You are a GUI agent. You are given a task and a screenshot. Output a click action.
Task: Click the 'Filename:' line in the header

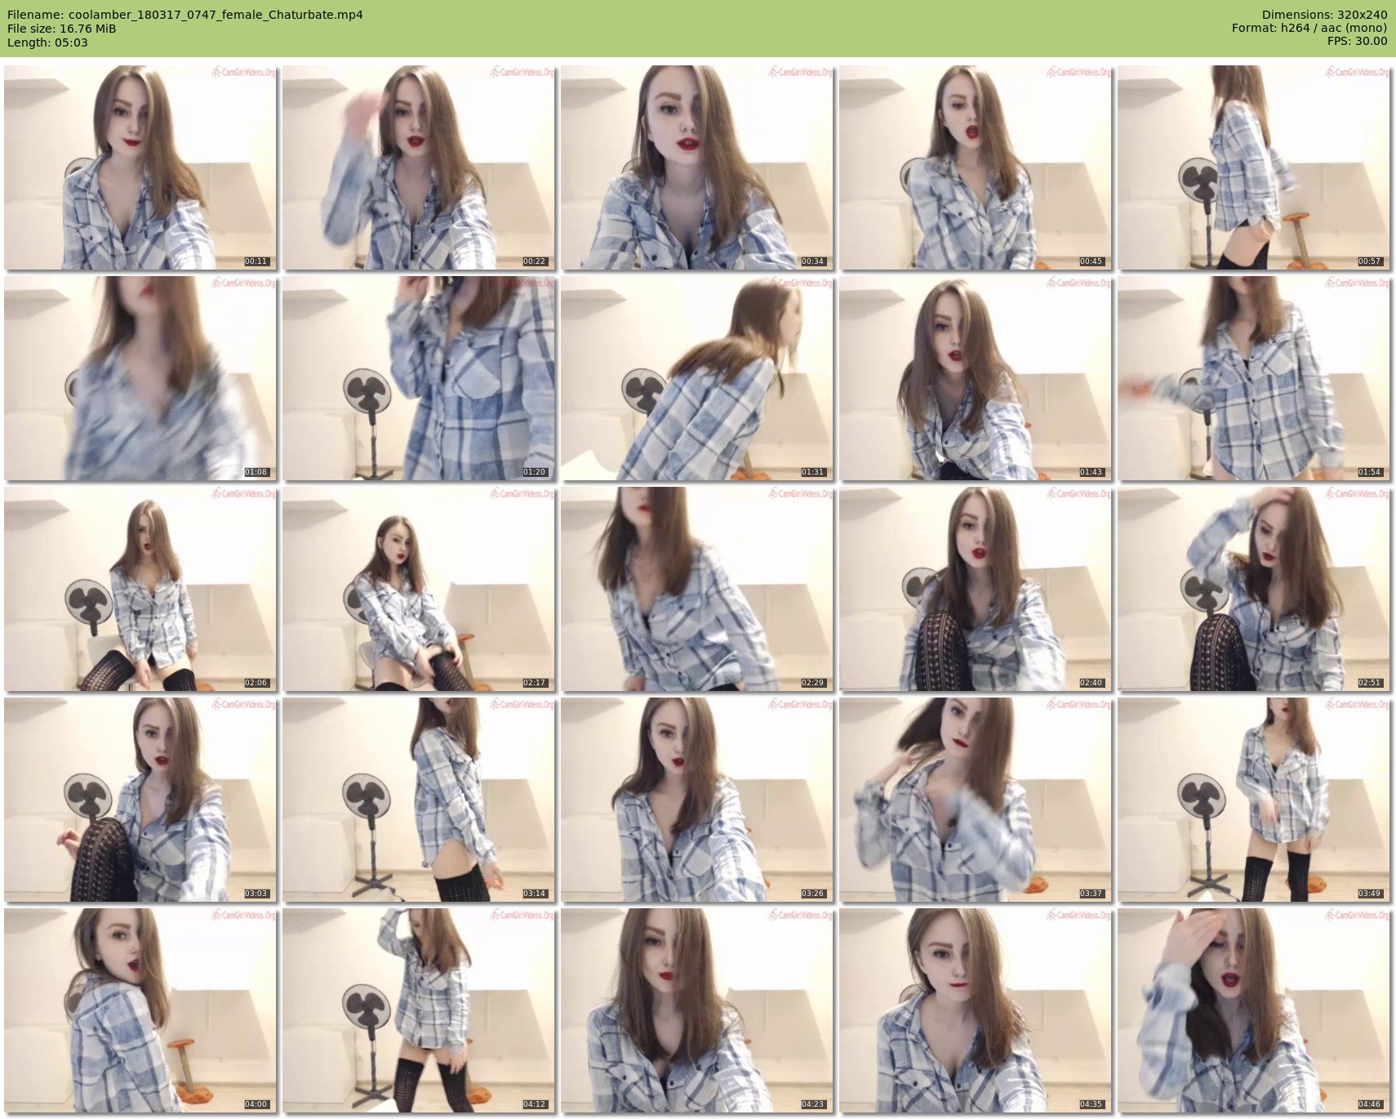[x=185, y=15]
